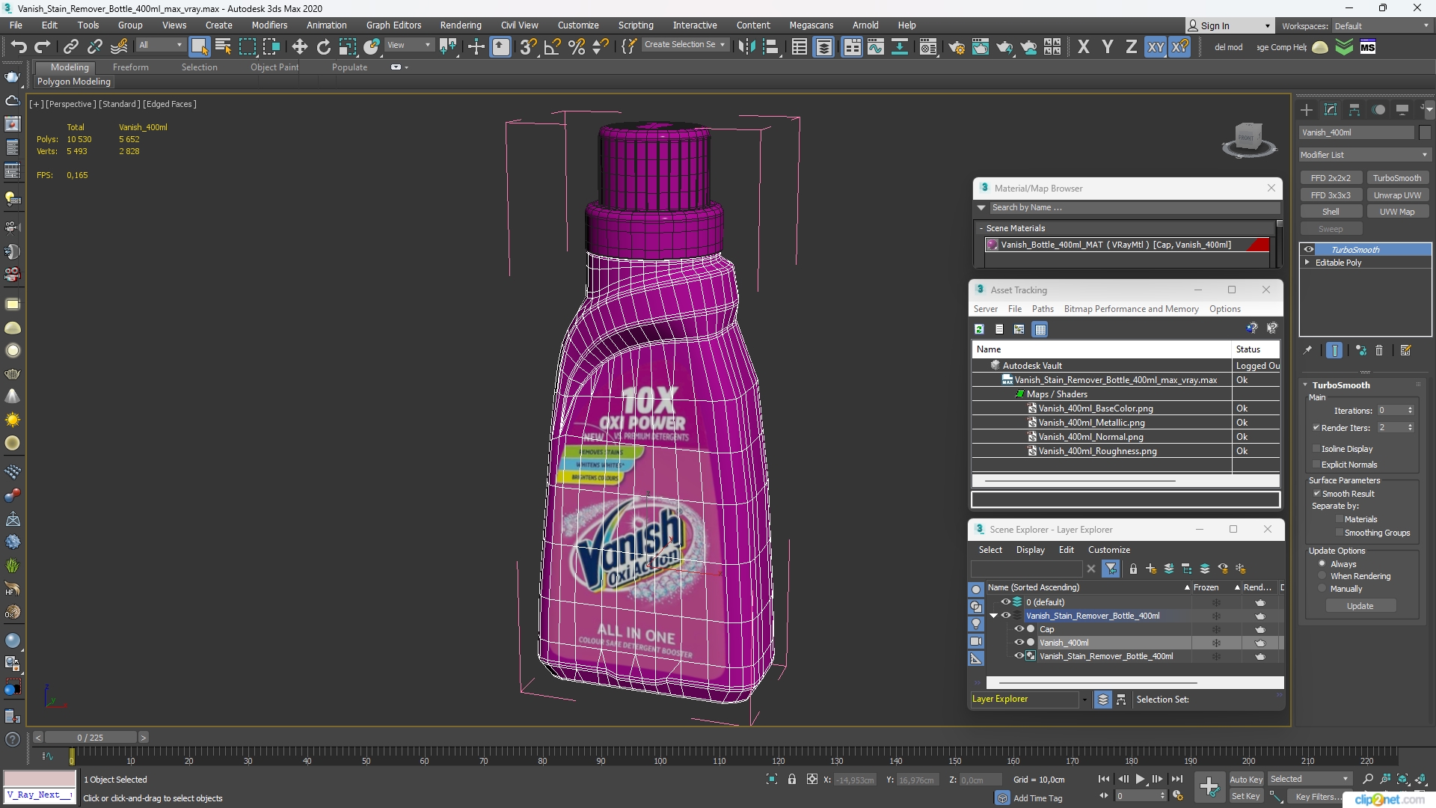Screen dimensions: 1436x808
Task: Select the Manually update option
Action: [x=1322, y=589]
